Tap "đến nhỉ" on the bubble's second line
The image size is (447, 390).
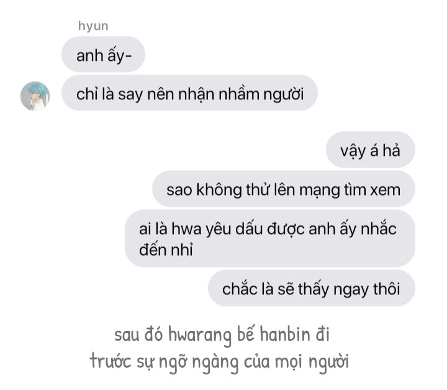coord(166,250)
